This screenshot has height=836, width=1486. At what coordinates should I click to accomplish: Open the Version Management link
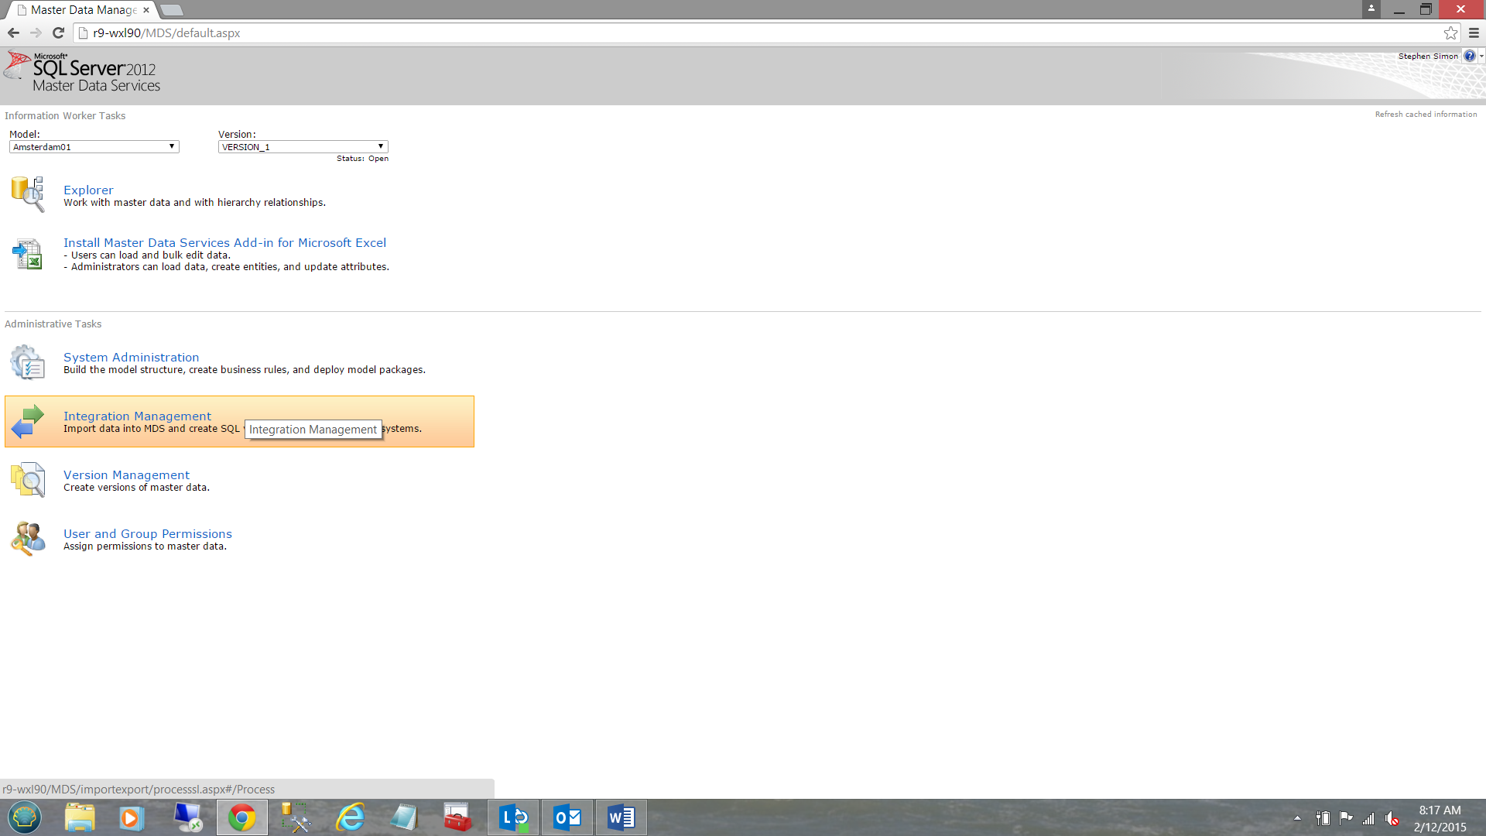[126, 475]
